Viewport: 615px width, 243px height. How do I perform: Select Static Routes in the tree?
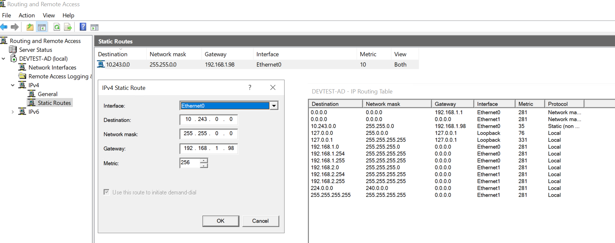point(54,103)
